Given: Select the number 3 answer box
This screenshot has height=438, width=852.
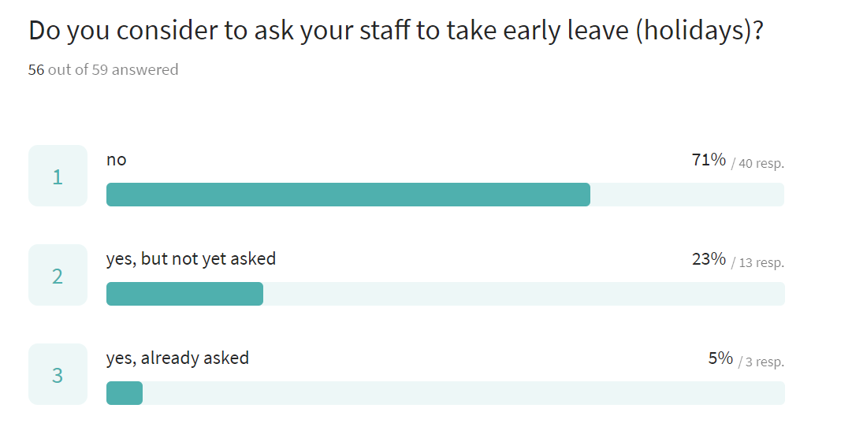Looking at the screenshot, I should tap(58, 374).
